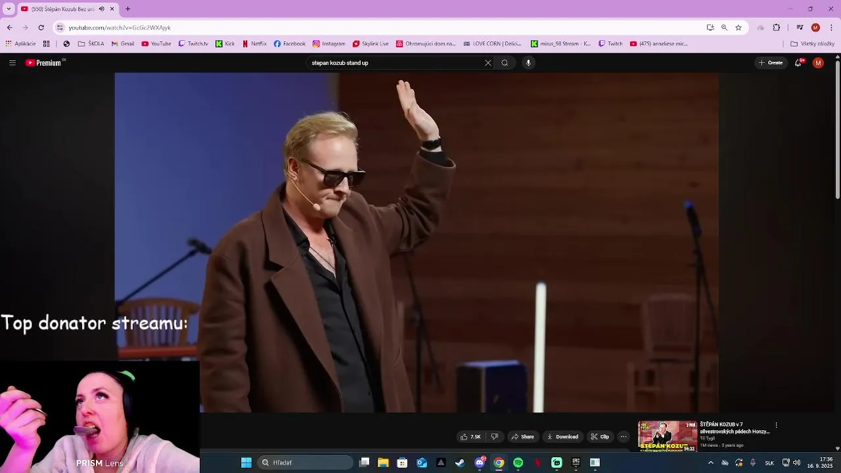The image size is (841, 473).
Task: Open the Skylink Live bookmark
Action: 371,44
